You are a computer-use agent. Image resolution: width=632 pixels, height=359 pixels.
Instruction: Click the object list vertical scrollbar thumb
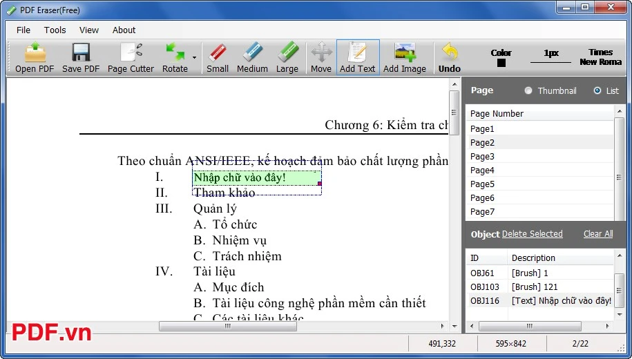619,290
